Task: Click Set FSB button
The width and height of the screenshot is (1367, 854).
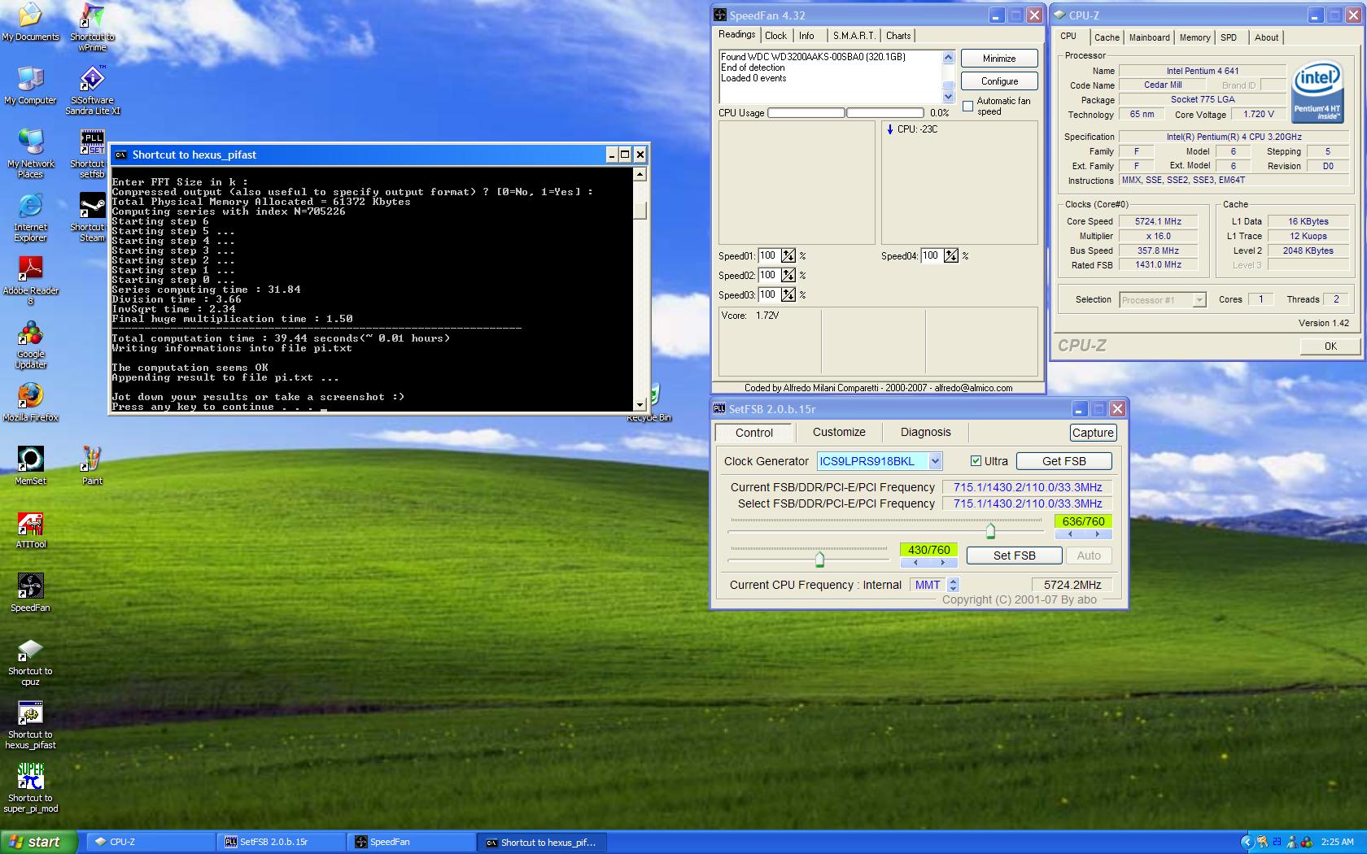Action: pos(1015,556)
